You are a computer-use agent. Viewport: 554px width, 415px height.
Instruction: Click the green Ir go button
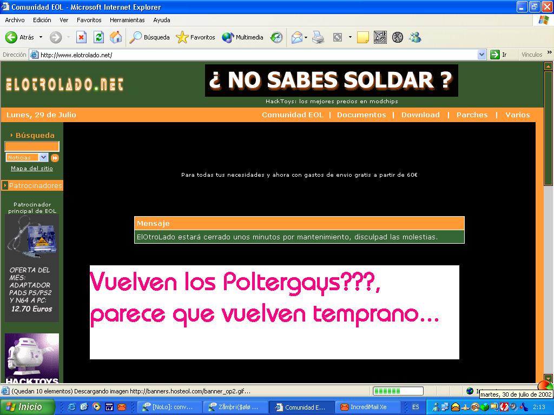pos(499,55)
